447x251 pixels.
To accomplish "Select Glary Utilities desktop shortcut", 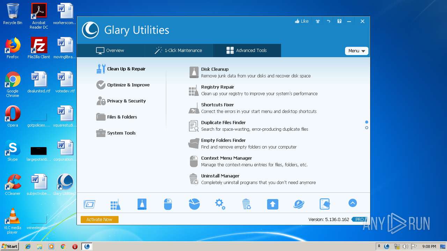I will 65,185.
